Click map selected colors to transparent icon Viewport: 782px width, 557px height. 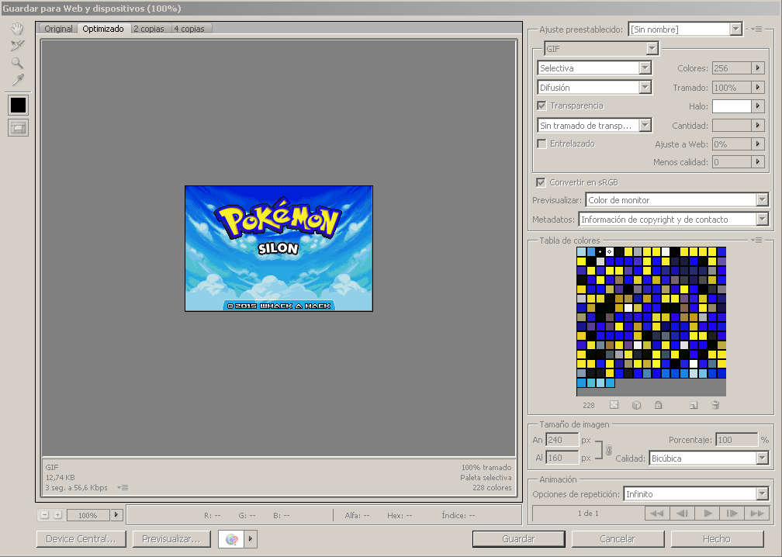point(614,405)
